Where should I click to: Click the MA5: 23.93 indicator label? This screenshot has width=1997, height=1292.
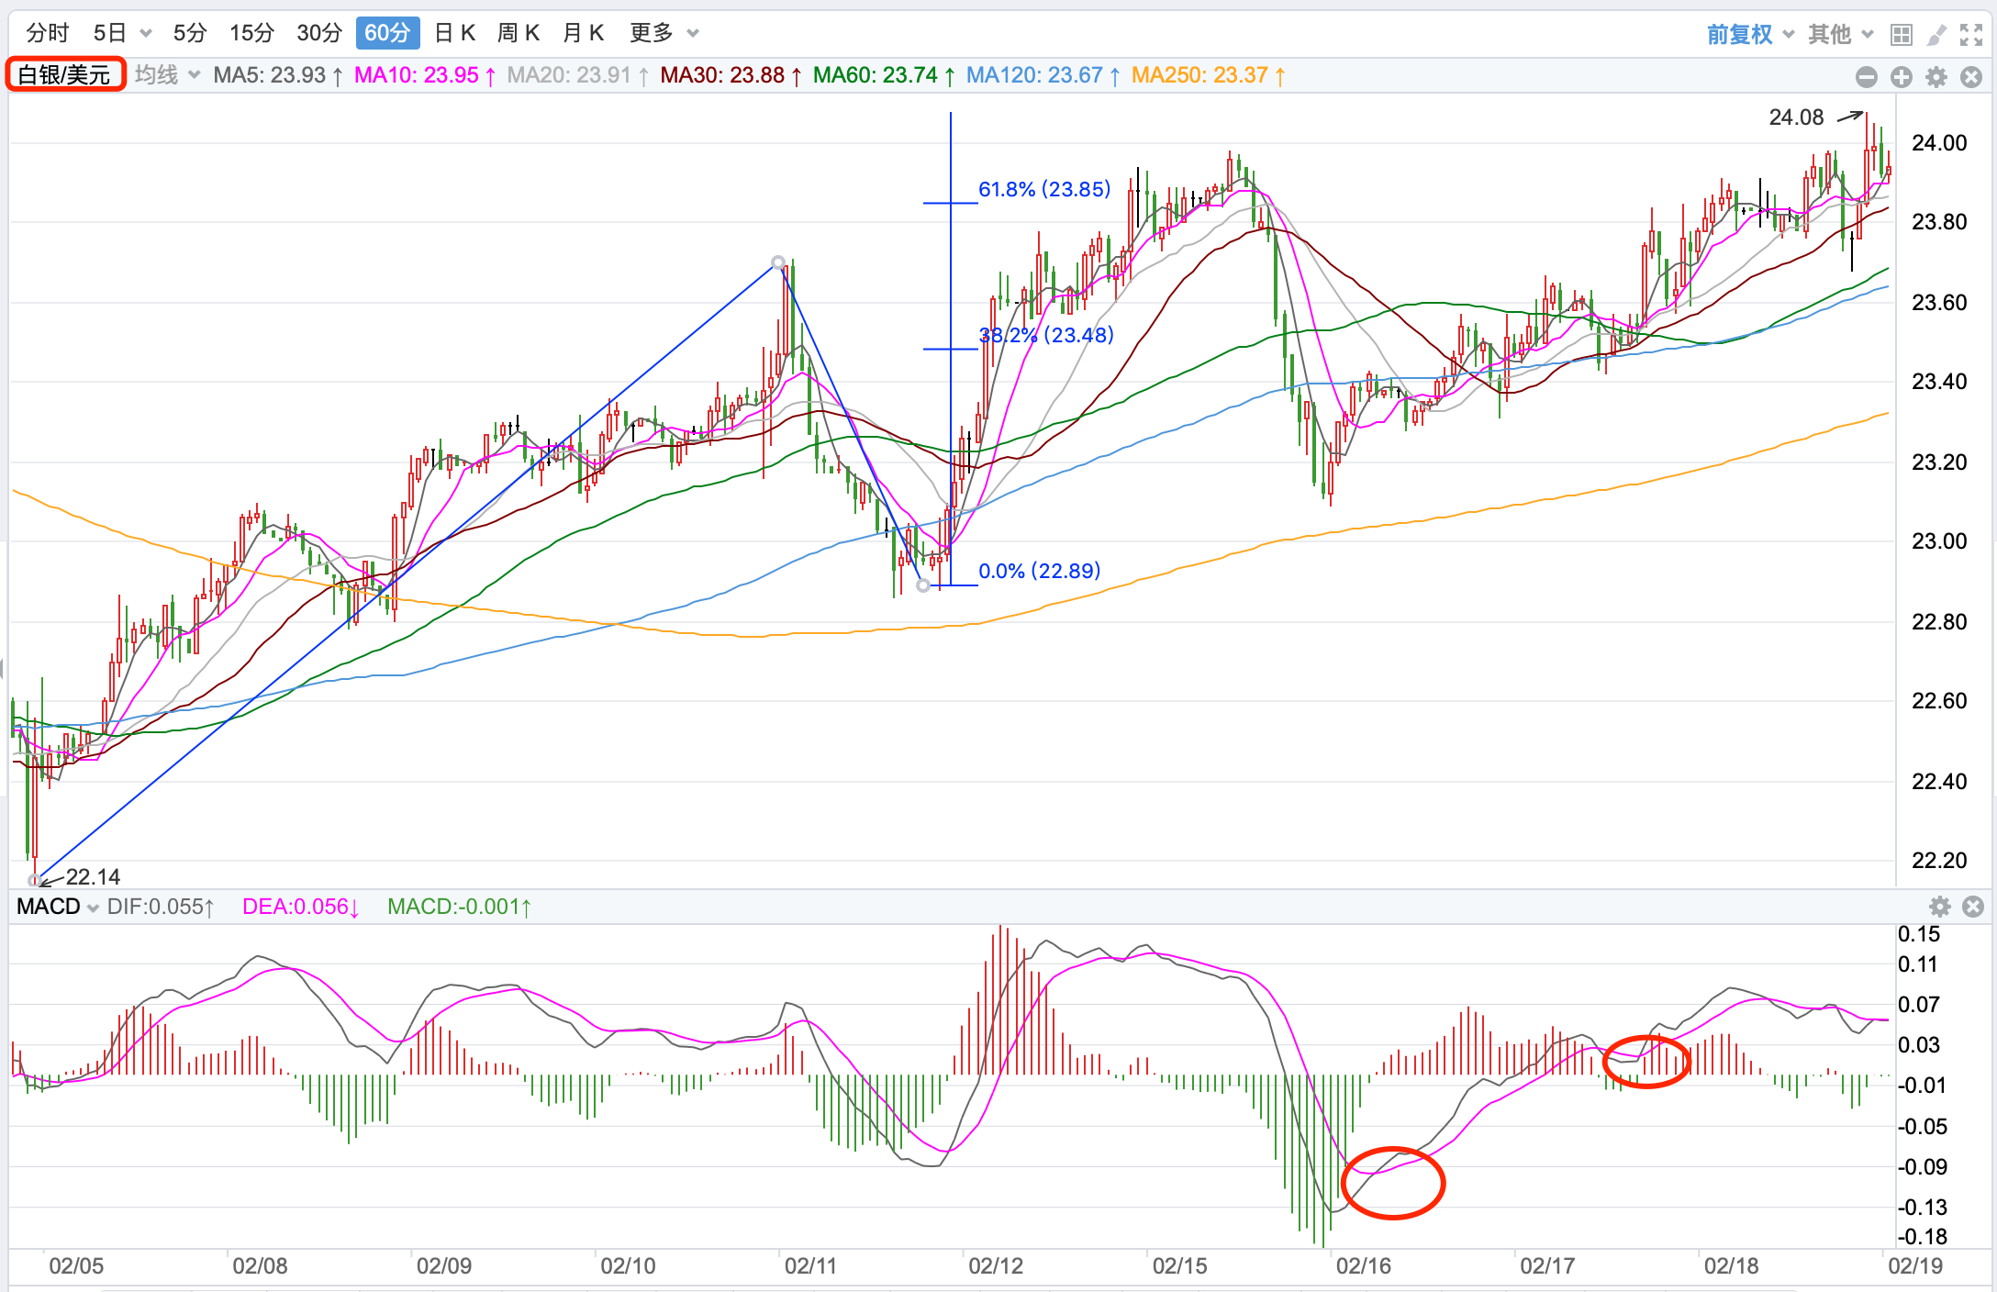(278, 75)
